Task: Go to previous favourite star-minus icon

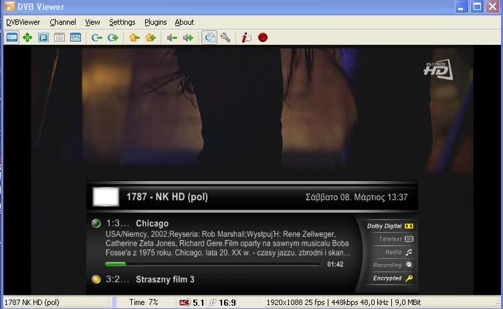Action: [134, 38]
